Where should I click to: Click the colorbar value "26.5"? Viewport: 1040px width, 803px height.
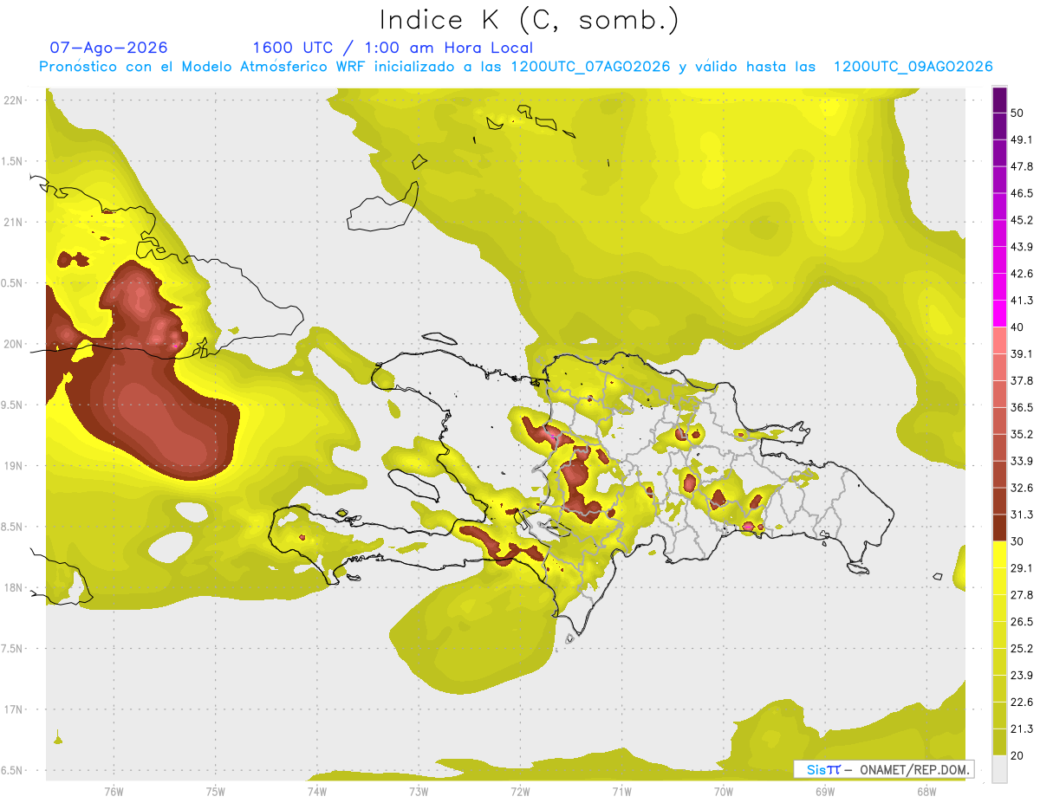pos(1021,622)
